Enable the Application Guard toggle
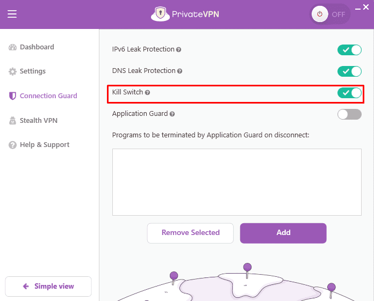The width and height of the screenshot is (374, 301). tap(349, 114)
